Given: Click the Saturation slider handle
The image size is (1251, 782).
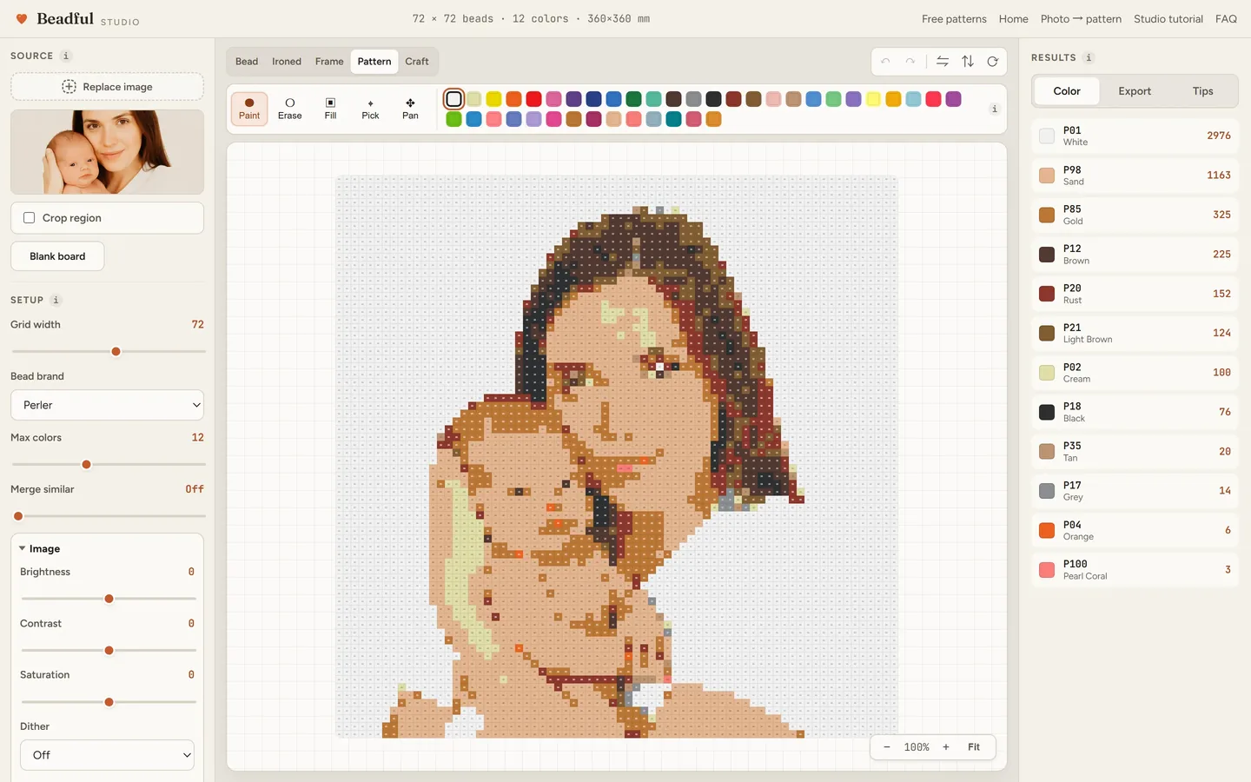Looking at the screenshot, I should pos(109,702).
